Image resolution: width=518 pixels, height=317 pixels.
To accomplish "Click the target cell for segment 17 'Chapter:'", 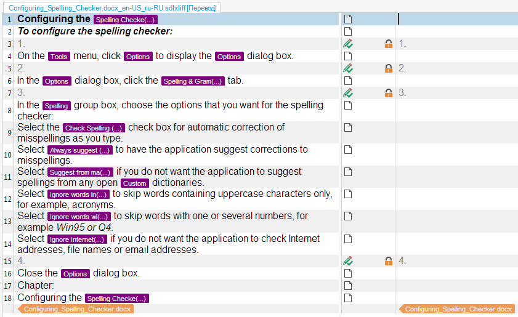I will [456, 286].
